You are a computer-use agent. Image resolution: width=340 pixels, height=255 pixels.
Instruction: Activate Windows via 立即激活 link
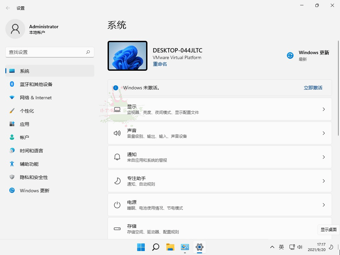click(x=312, y=88)
